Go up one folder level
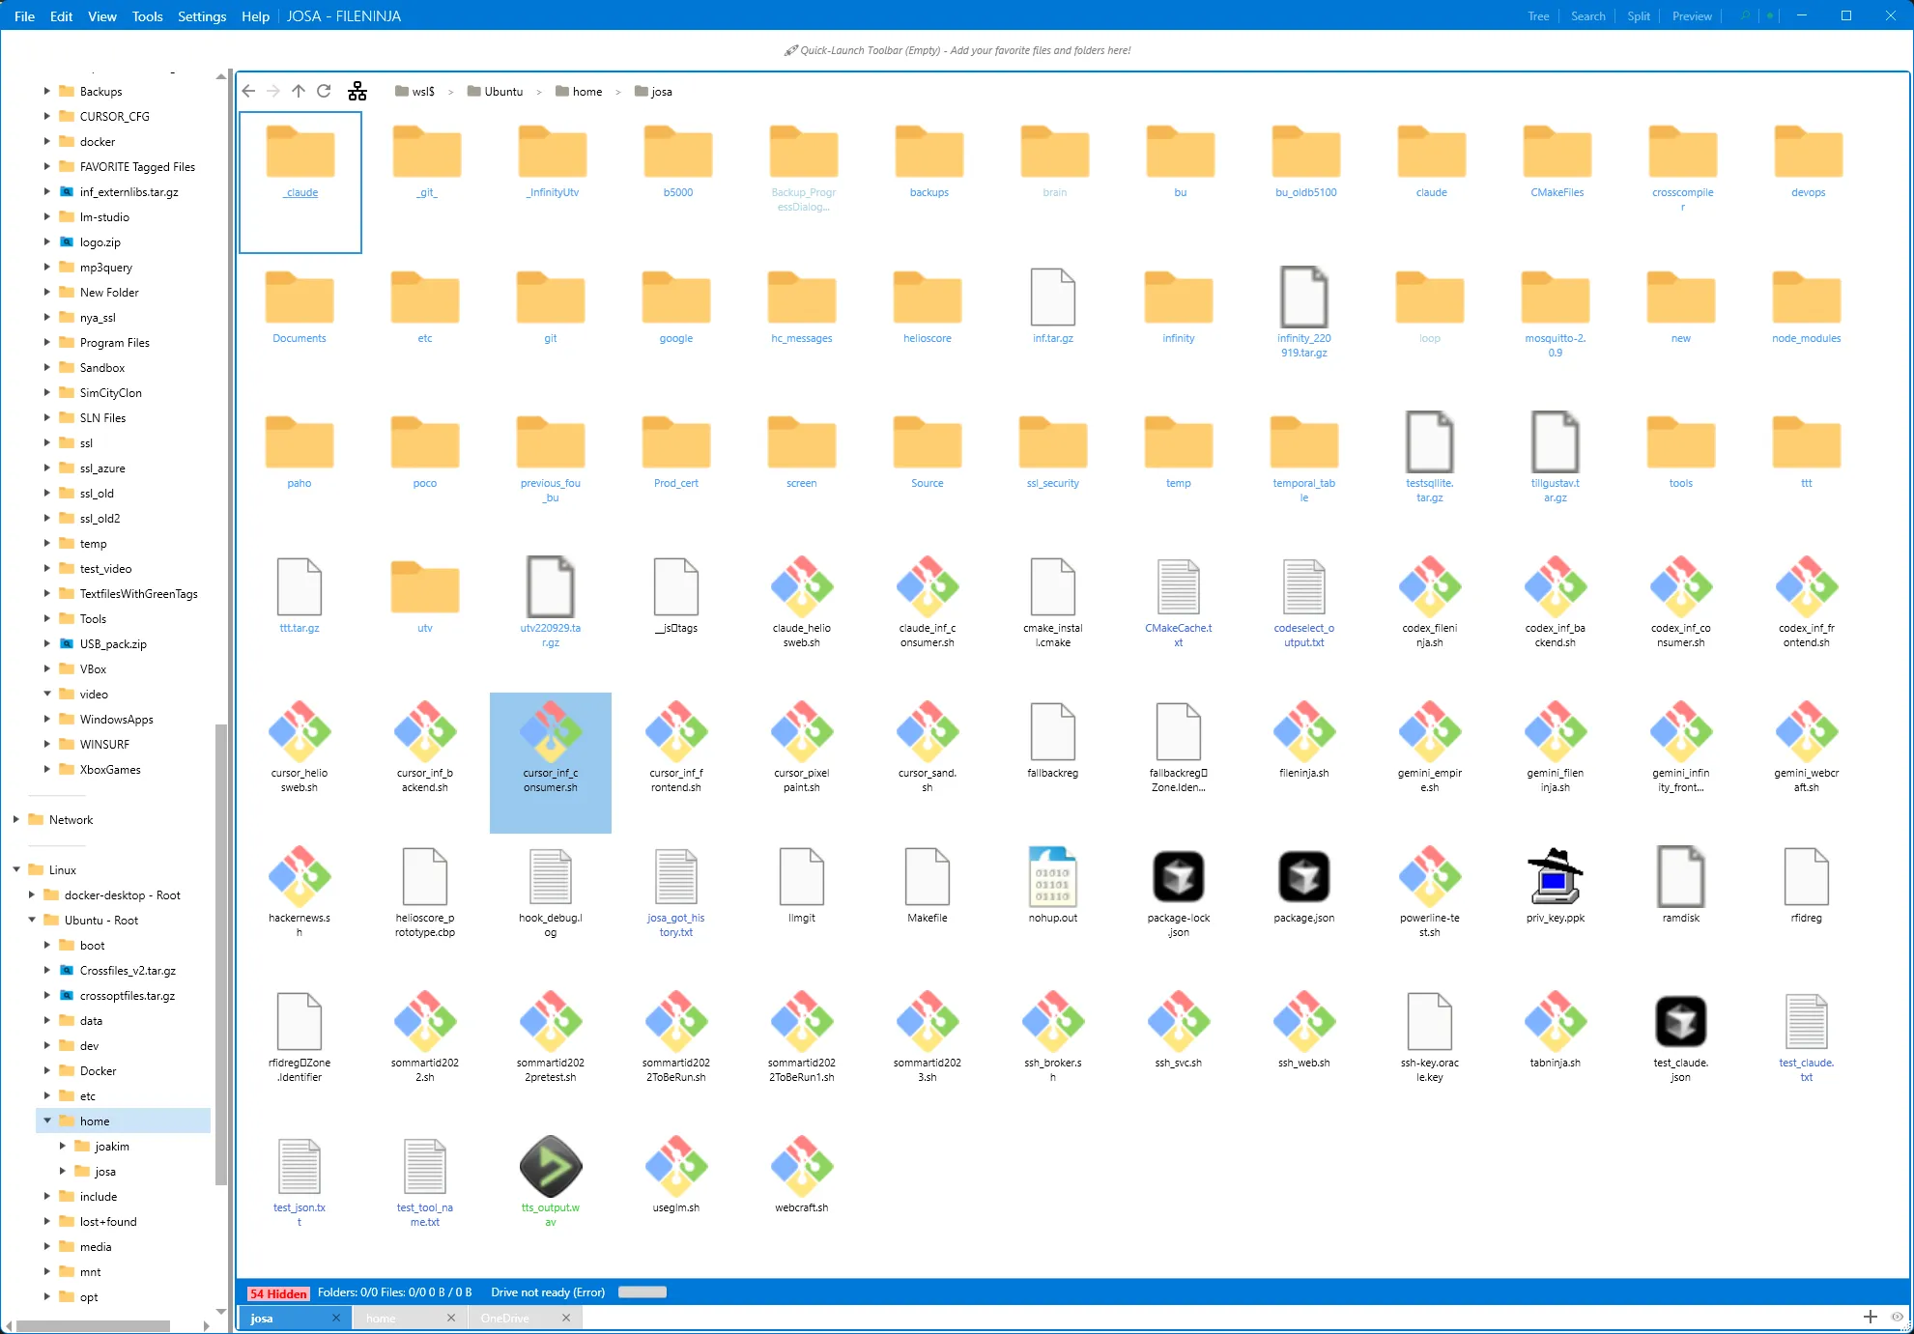Screen dimensions: 1914x1334 point(299,91)
